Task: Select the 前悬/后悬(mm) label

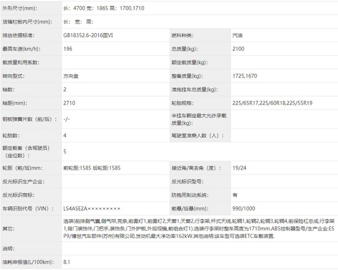Action: click(x=190, y=209)
